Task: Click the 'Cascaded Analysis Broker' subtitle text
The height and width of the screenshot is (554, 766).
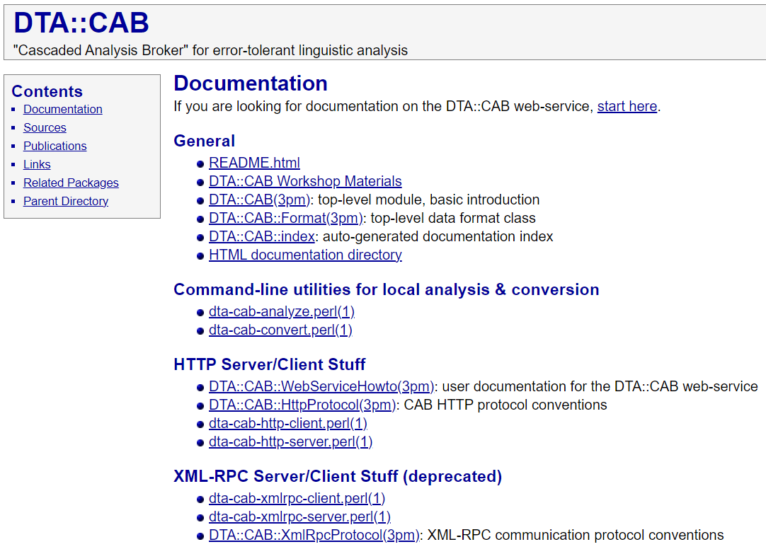Action: tap(210, 50)
